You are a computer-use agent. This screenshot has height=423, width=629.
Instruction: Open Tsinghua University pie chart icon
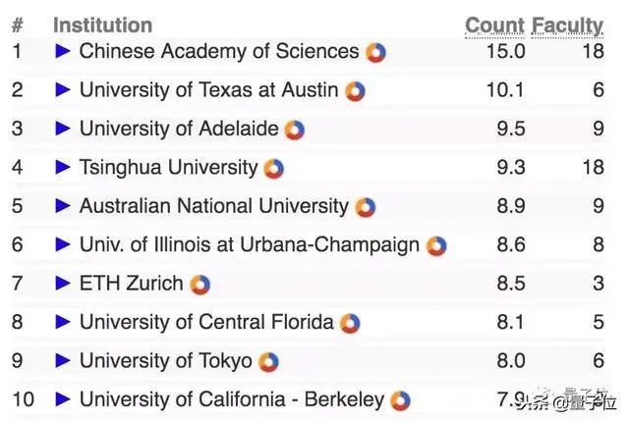click(273, 168)
